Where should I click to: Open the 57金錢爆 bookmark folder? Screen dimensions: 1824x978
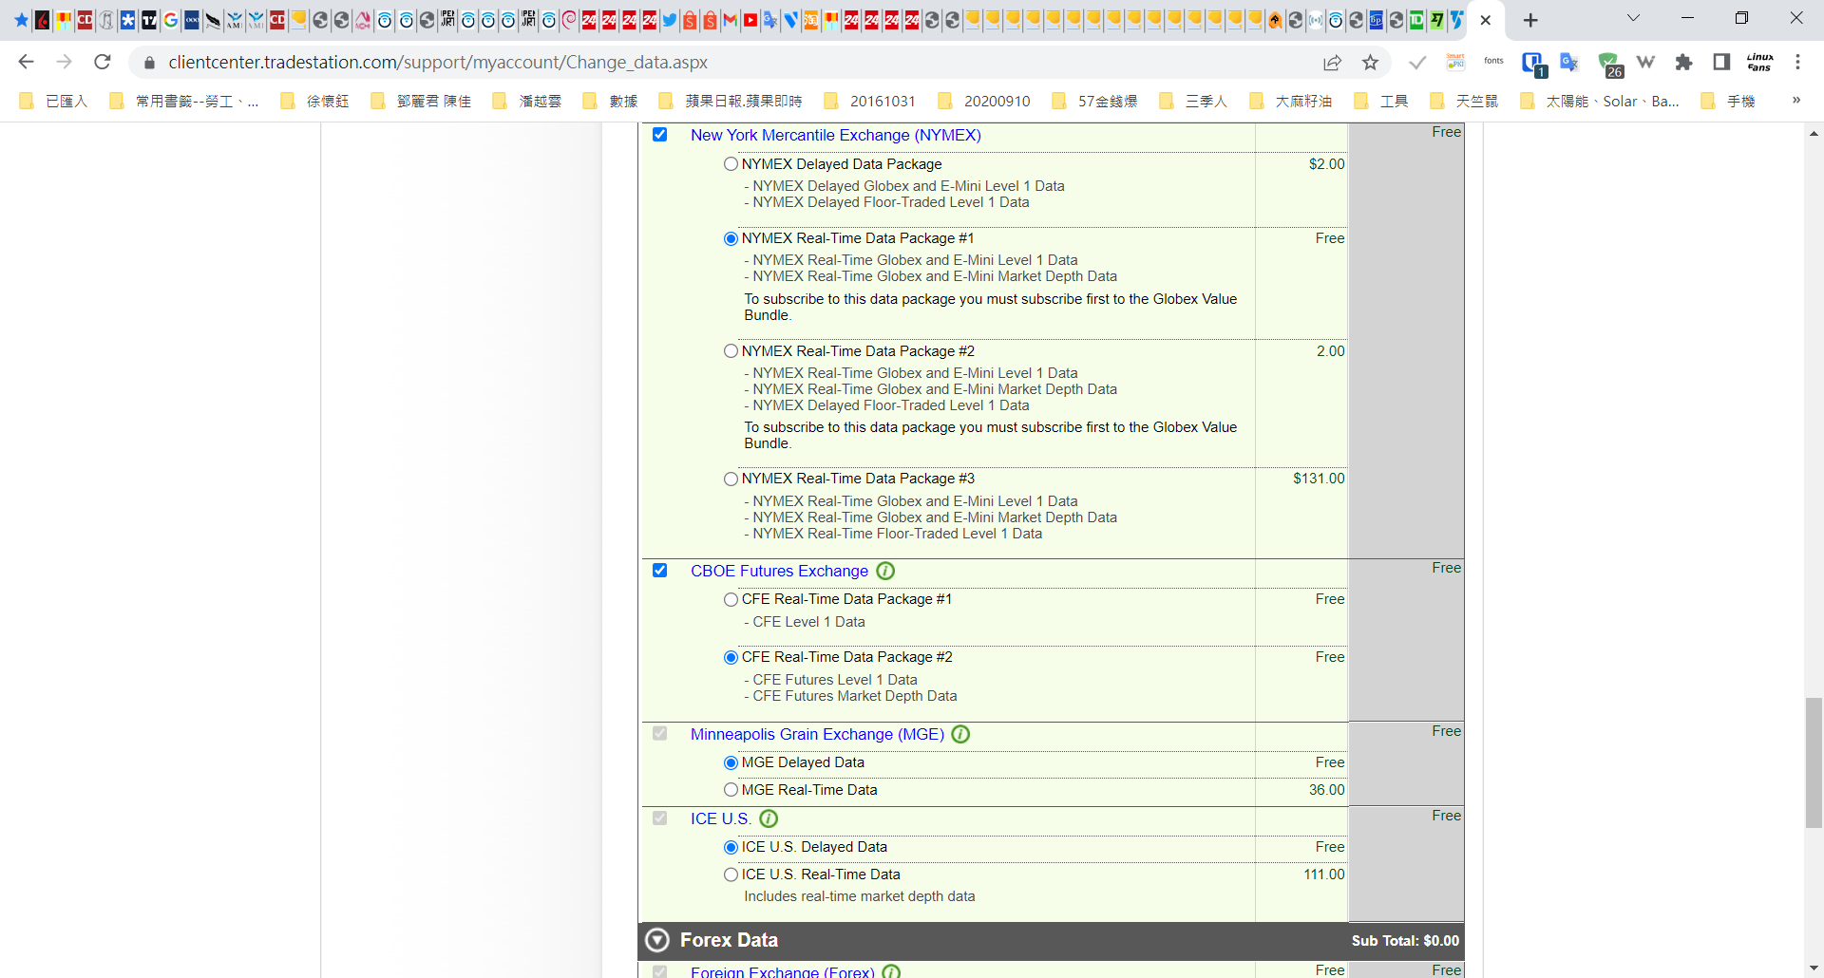click(1094, 101)
